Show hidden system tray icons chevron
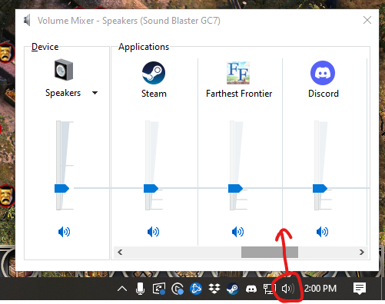The height and width of the screenshot is (304, 385). click(122, 289)
